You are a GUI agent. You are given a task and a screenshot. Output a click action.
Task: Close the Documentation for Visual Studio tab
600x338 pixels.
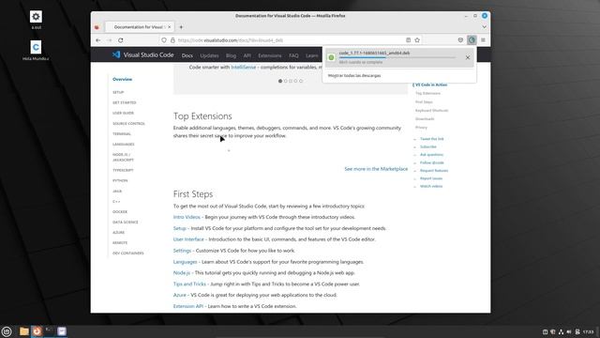170,27
